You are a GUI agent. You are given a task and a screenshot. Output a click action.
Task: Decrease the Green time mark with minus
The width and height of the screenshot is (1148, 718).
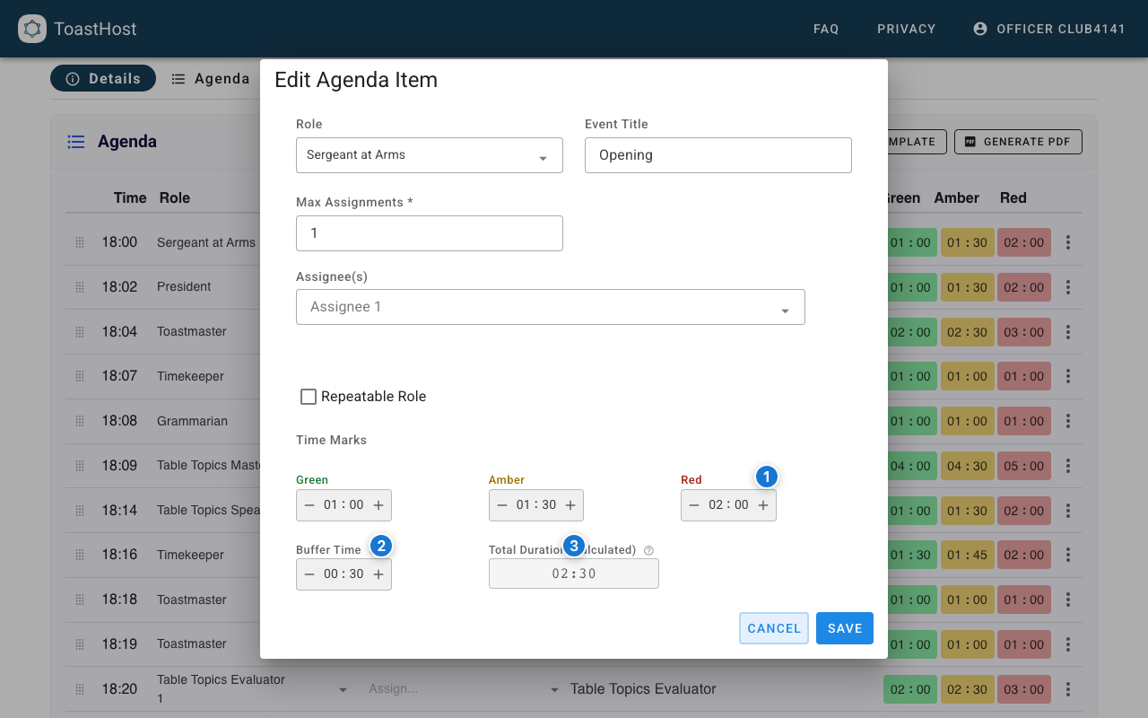tap(309, 505)
